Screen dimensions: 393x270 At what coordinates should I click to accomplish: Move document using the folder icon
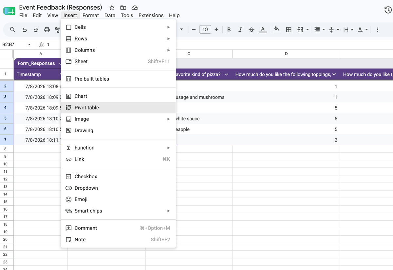[x=123, y=8]
